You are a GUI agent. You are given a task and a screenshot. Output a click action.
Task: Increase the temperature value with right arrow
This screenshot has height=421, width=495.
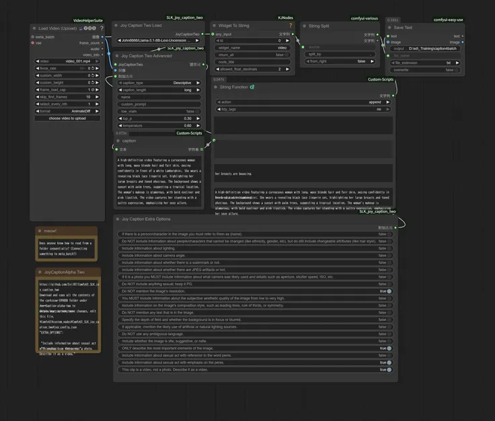(x=198, y=126)
